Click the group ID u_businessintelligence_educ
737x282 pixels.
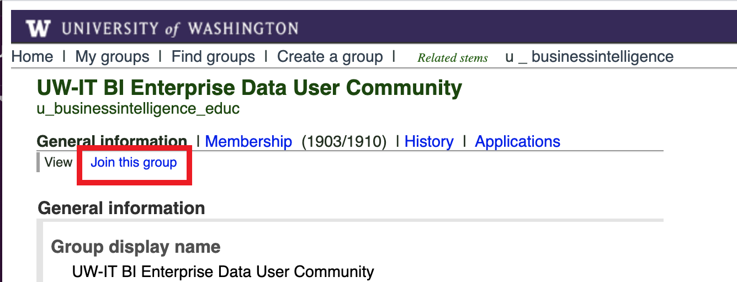(138, 109)
